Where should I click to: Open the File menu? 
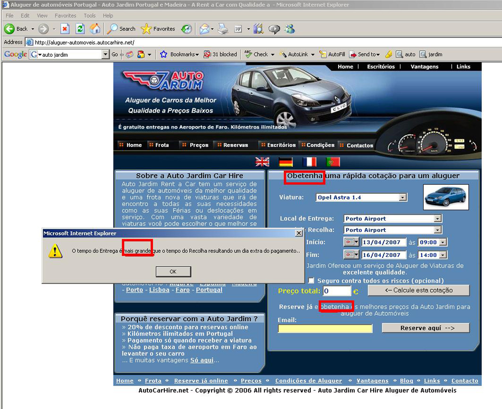(9, 16)
